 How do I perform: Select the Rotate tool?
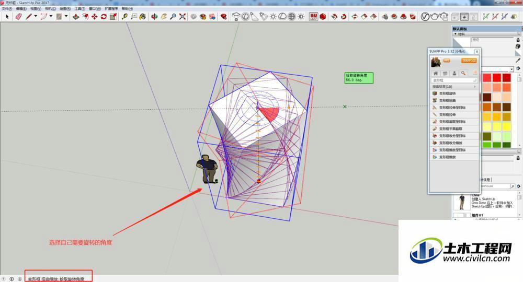[x=104, y=17]
